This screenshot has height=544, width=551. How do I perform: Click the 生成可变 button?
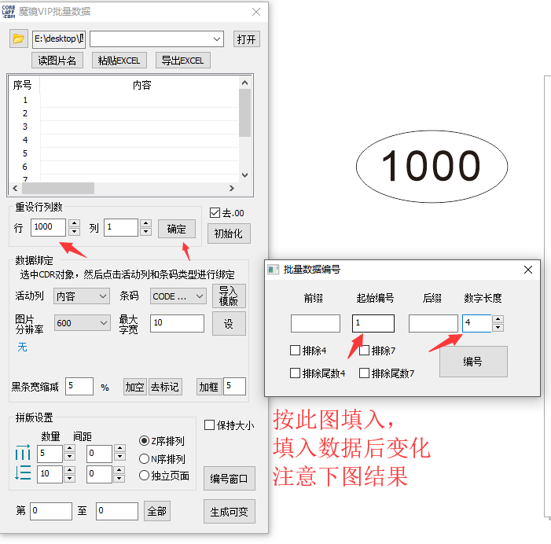230,512
